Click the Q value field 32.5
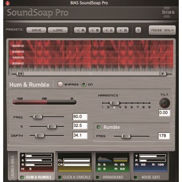The height and width of the screenshot is (182, 182). click(80, 126)
